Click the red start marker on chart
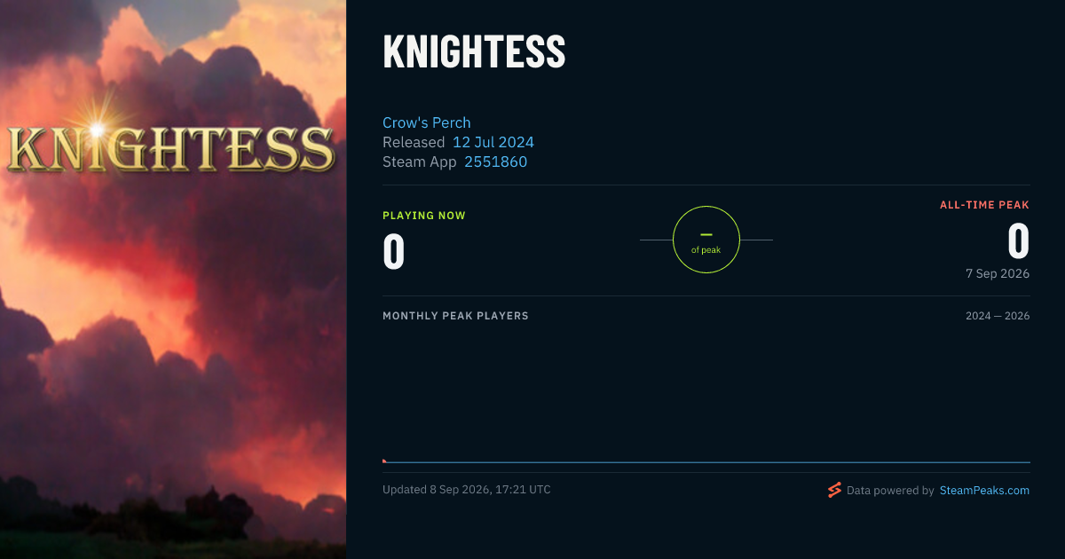 (x=384, y=461)
